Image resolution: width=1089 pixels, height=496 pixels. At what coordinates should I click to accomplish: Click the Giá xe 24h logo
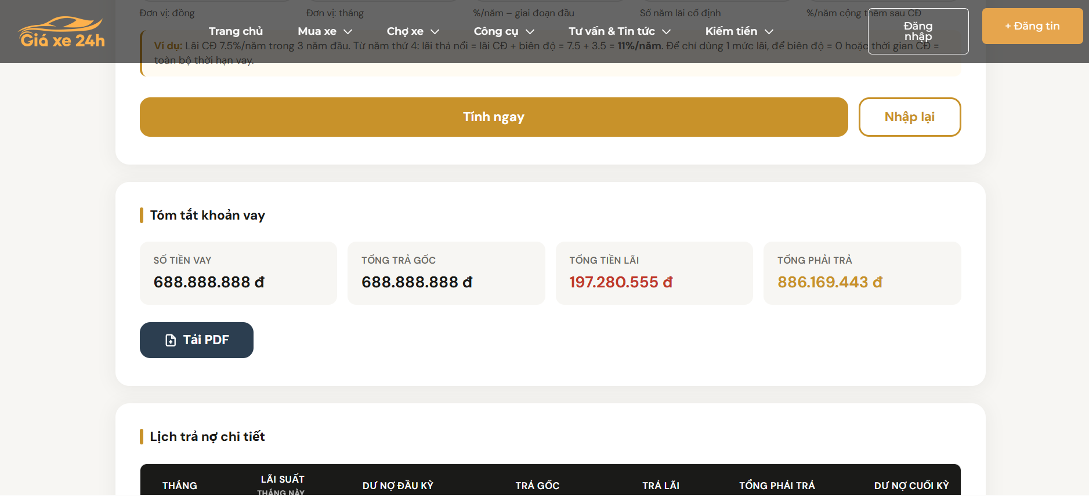[62, 32]
